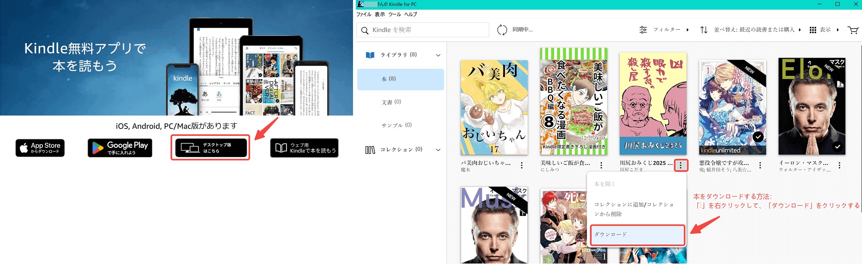Click the Google Play download badge
The width and height of the screenshot is (862, 264).
120,148
